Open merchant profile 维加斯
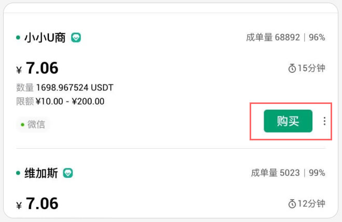 coord(41,173)
